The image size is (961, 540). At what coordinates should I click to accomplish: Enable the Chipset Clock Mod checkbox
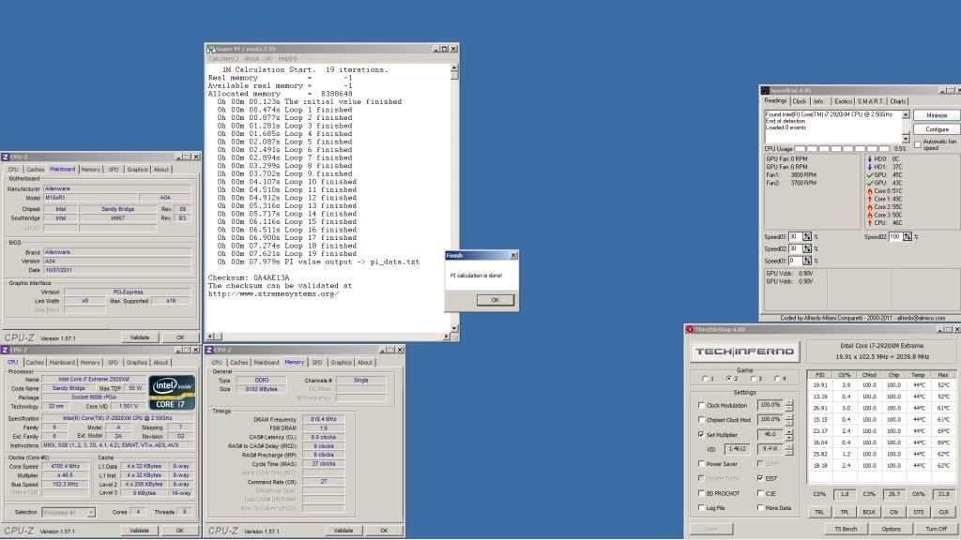[701, 420]
